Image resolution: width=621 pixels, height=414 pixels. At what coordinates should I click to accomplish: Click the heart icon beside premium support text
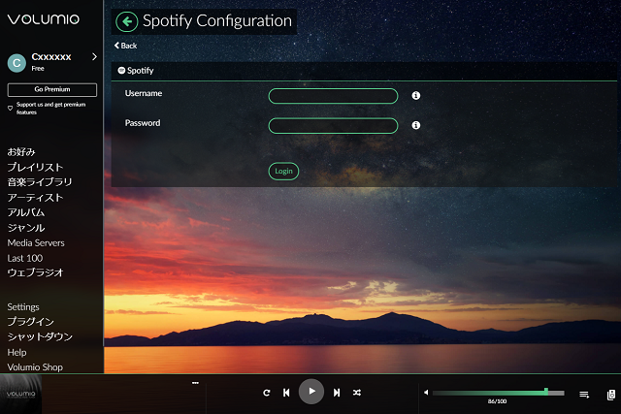point(11,108)
